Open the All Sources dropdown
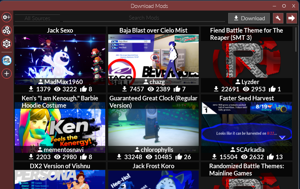The image size is (300, 189). (37, 18)
